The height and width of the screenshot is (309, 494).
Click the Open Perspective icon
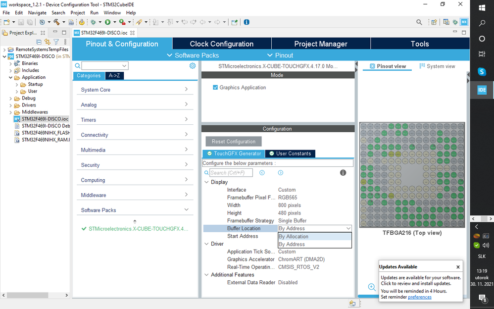pos(434,22)
